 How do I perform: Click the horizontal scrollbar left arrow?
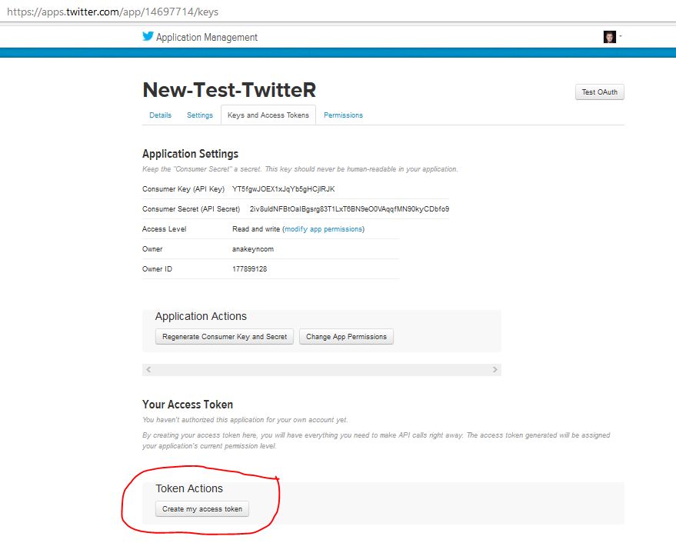[148, 370]
